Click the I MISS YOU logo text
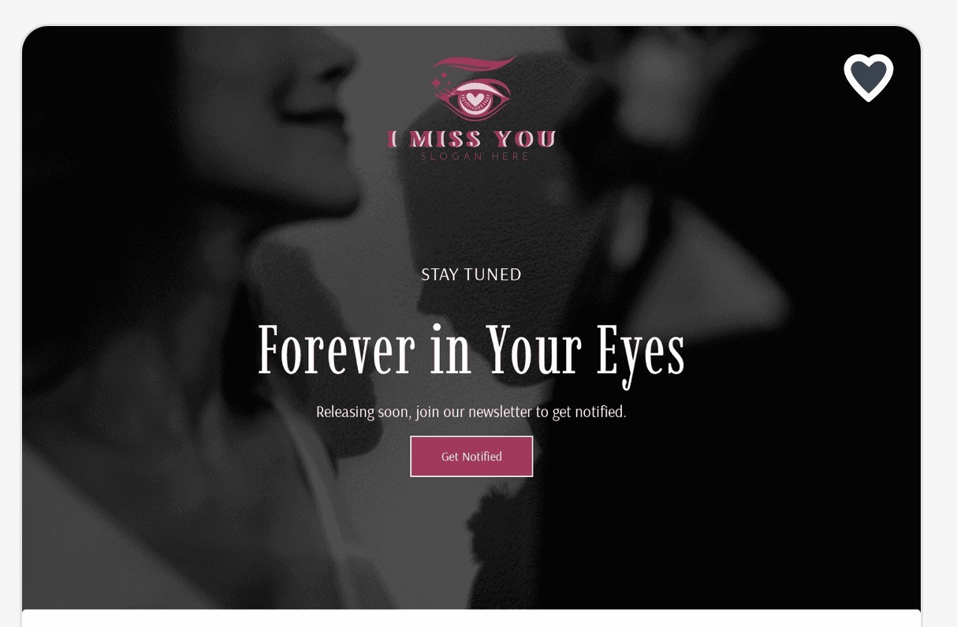 pyautogui.click(x=472, y=140)
